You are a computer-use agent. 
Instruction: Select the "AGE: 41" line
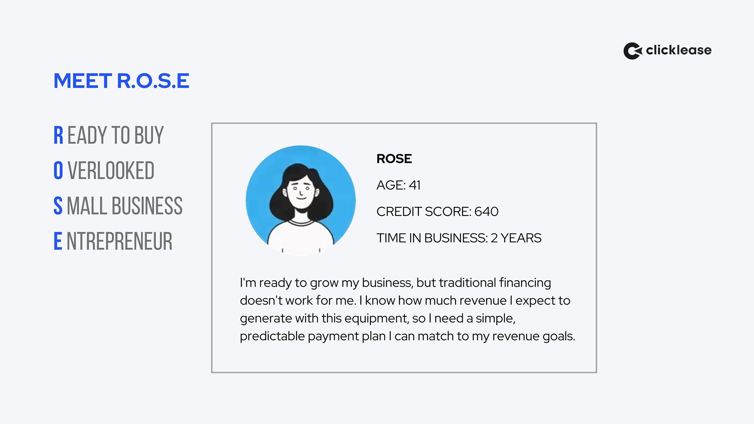click(399, 185)
